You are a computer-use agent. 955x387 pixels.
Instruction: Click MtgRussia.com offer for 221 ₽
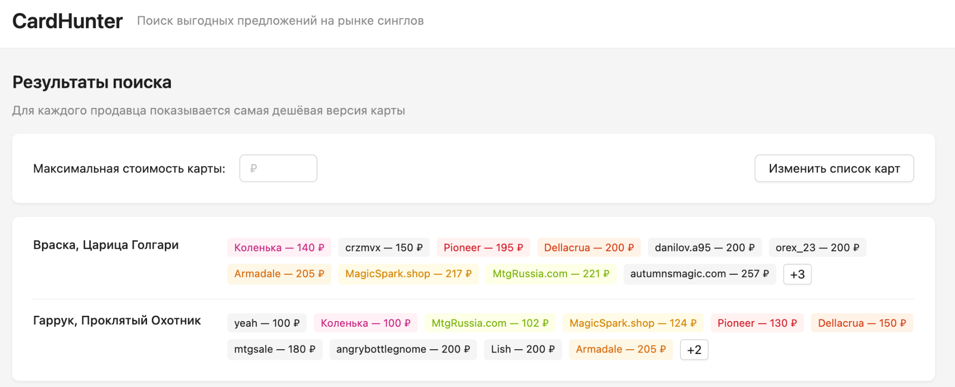[551, 274]
